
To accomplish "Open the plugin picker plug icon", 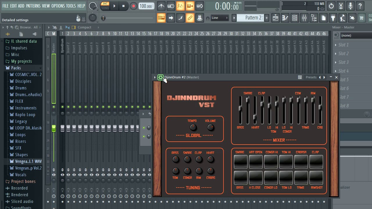I will tap(333, 18).
